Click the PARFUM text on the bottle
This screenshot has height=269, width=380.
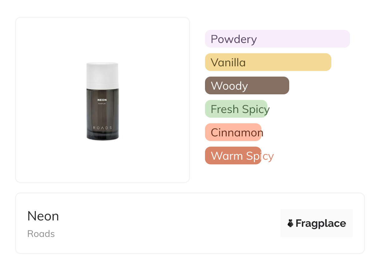(102, 104)
